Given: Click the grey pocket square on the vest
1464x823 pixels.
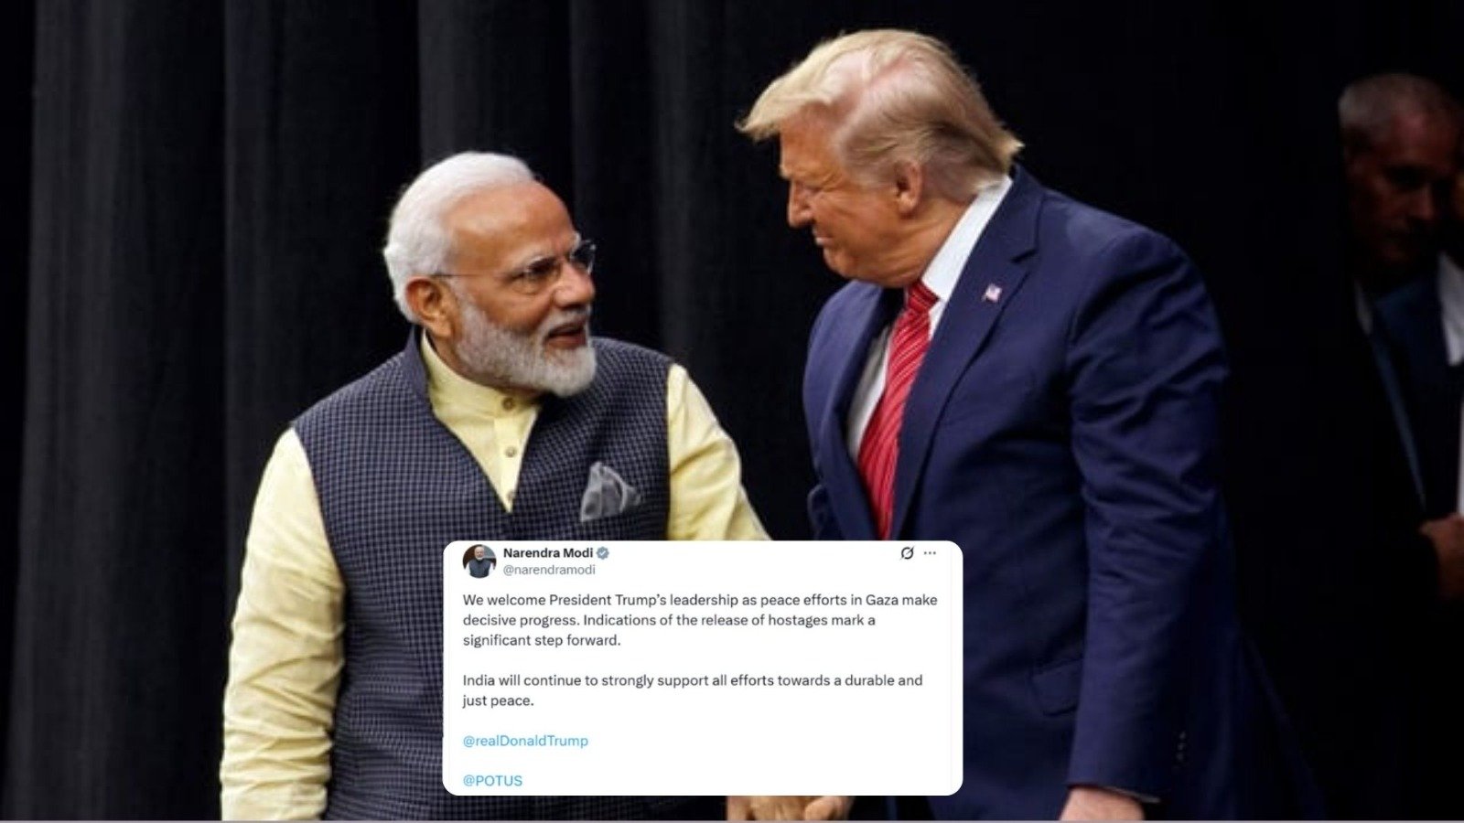Looking at the screenshot, I should [x=608, y=491].
